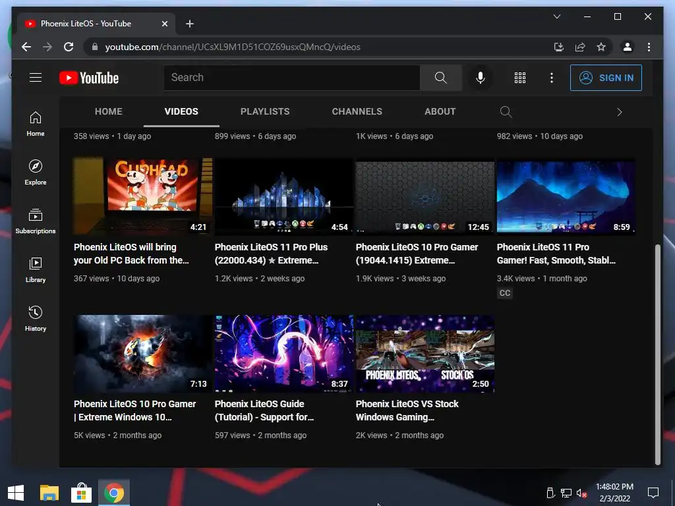Open the 8:59 blue mountain thumbnail

coord(566,196)
